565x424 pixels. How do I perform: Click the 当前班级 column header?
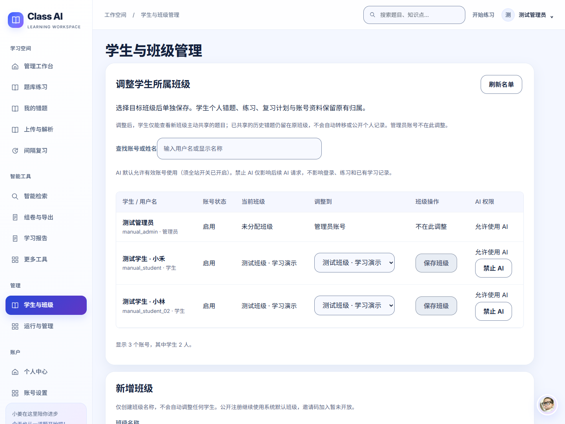(253, 202)
